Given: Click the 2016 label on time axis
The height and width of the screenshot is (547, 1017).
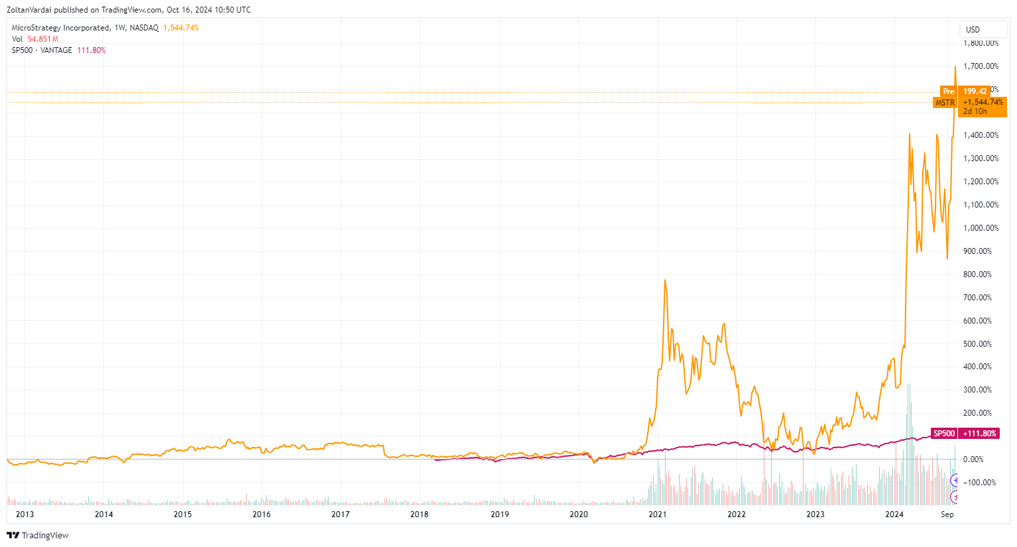Looking at the screenshot, I should coord(262,515).
